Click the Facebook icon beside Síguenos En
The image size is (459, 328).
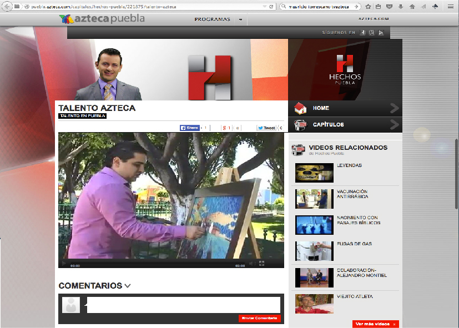click(x=363, y=33)
